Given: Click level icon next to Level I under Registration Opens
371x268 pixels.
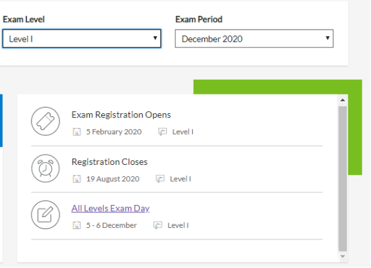Looking at the screenshot, I should [162, 131].
